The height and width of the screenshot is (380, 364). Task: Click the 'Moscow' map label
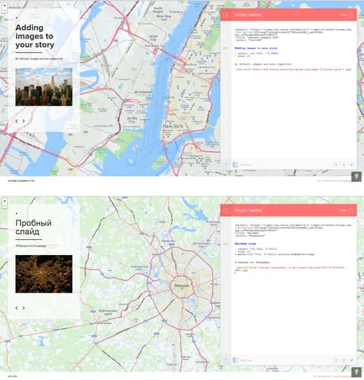click(x=182, y=285)
